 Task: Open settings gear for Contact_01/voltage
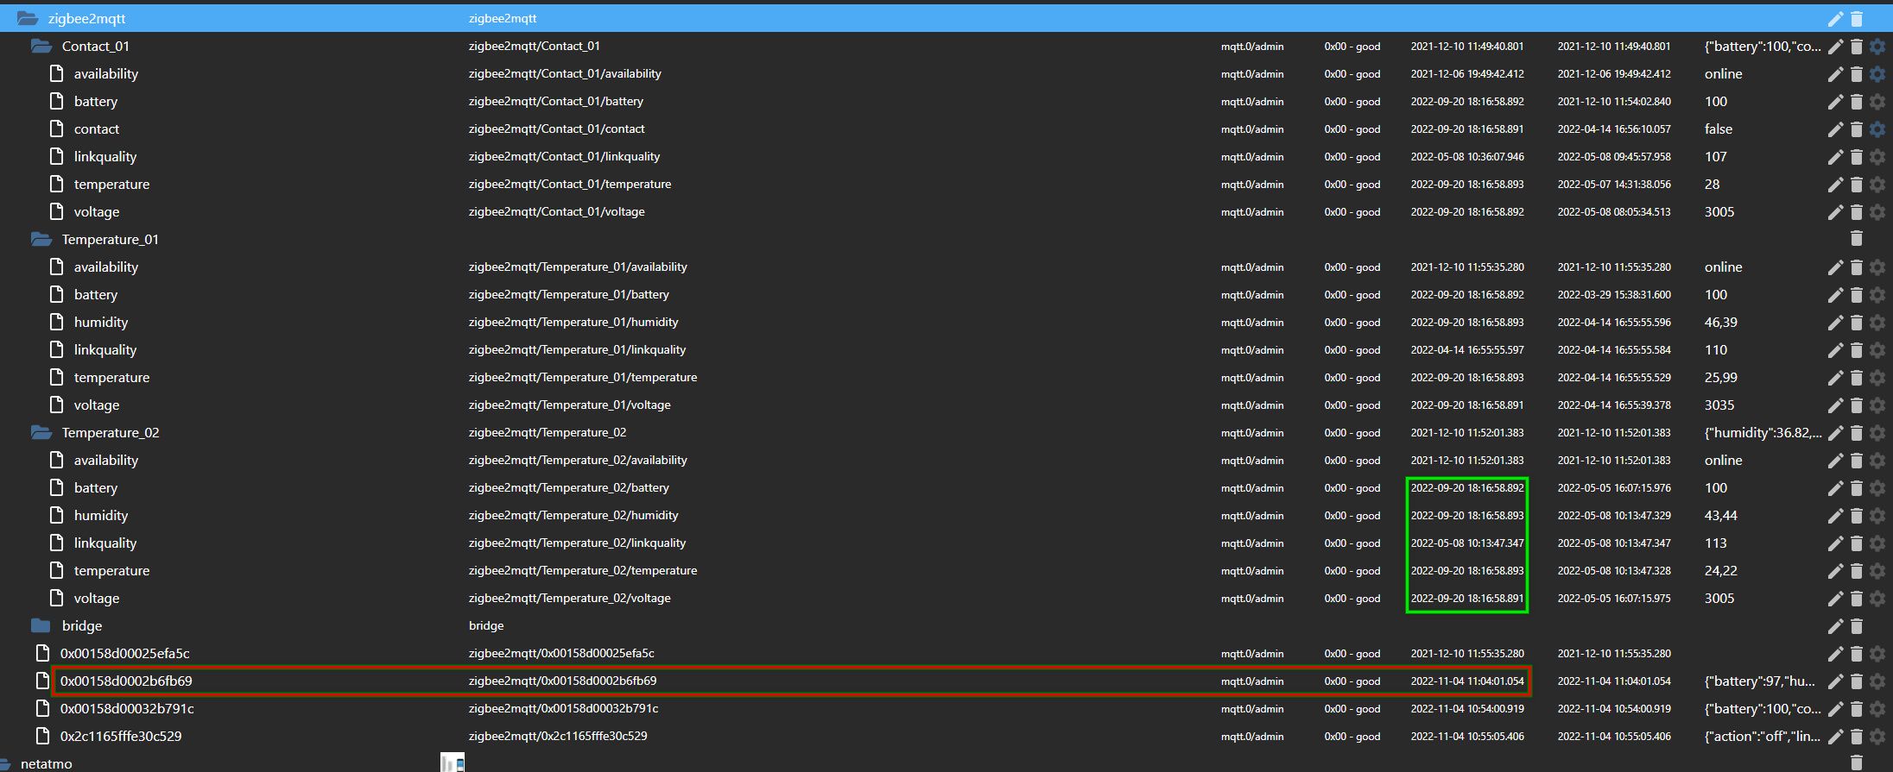[1877, 212]
